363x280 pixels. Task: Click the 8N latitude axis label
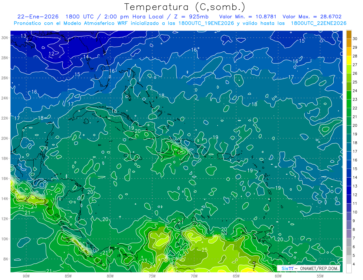(x=5, y=259)
